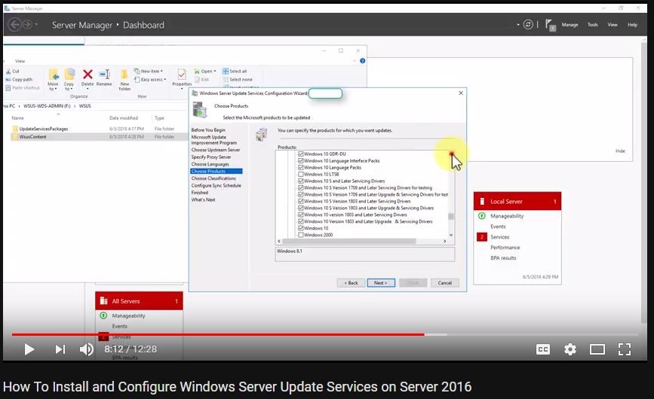Open the notifications flag in Server Manager

click(551, 25)
